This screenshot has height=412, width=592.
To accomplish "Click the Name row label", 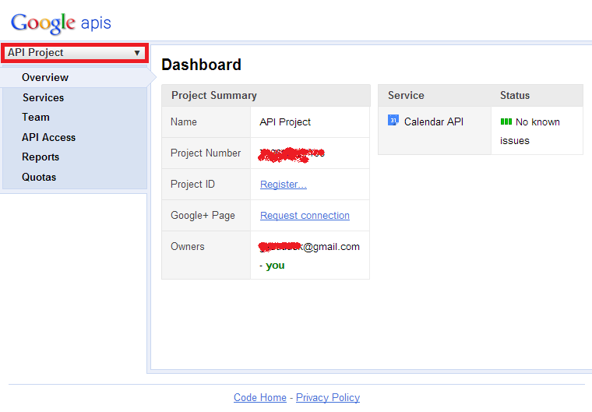I will point(184,122).
